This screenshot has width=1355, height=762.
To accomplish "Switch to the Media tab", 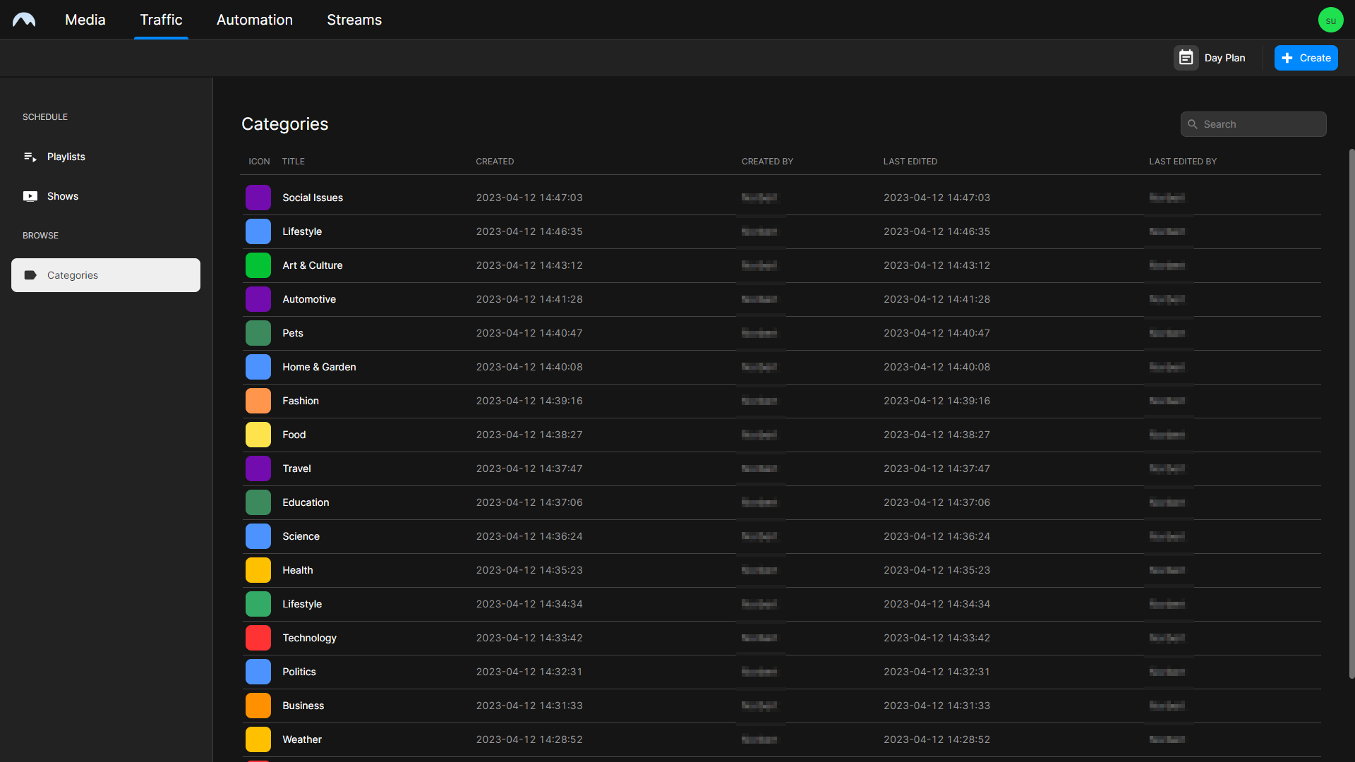I will pyautogui.click(x=85, y=20).
